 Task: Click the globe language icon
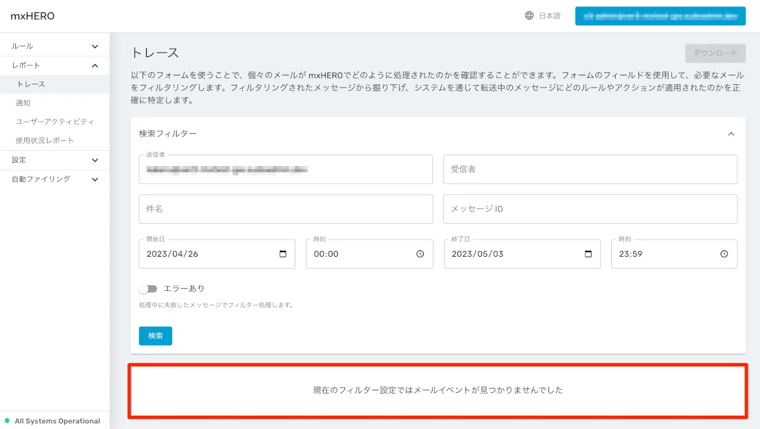click(529, 16)
